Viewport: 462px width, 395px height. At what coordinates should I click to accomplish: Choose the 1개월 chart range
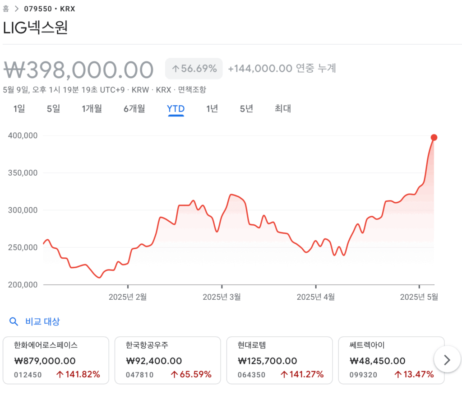click(92, 108)
